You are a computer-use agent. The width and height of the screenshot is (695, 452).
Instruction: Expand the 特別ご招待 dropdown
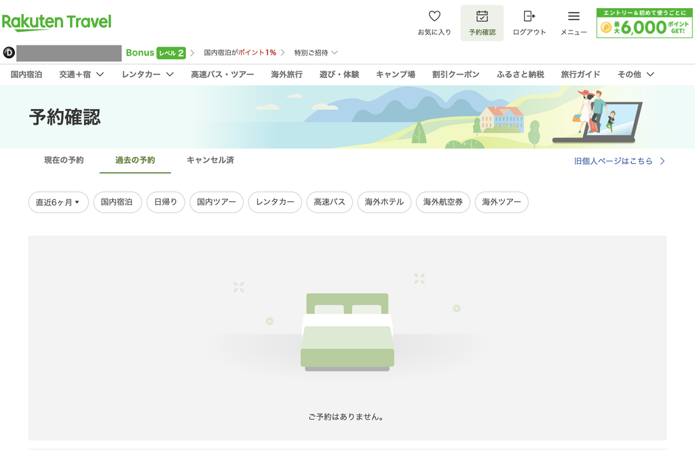pyautogui.click(x=316, y=53)
